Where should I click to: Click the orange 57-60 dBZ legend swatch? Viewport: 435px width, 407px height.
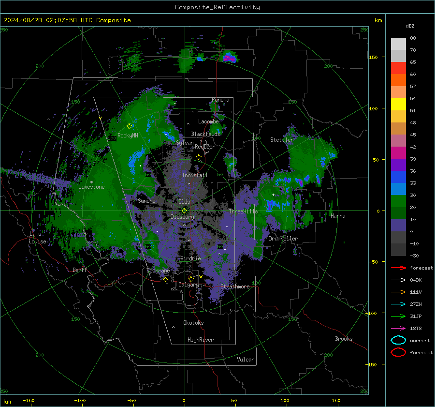coord(398,80)
